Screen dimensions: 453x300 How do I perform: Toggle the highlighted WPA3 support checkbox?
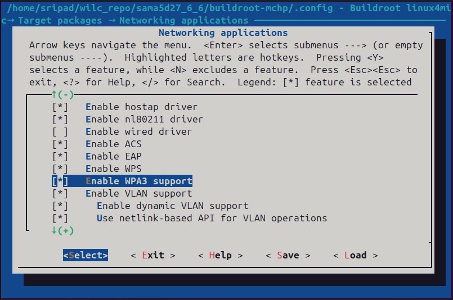(x=60, y=181)
